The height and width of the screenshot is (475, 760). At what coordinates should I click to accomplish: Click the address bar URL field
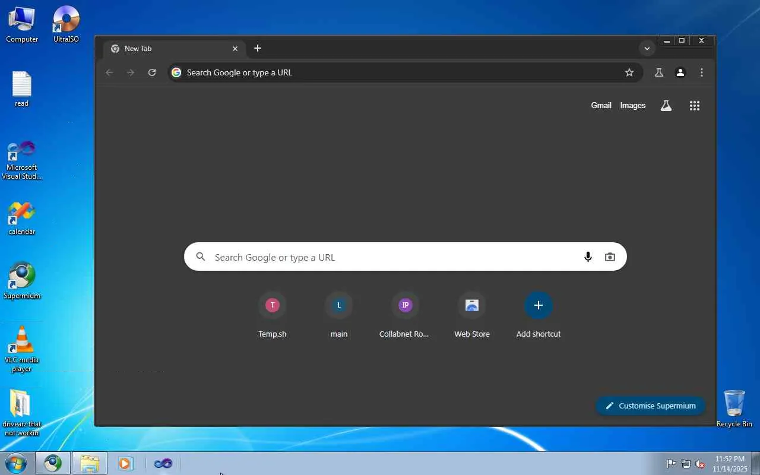pyautogui.click(x=405, y=72)
